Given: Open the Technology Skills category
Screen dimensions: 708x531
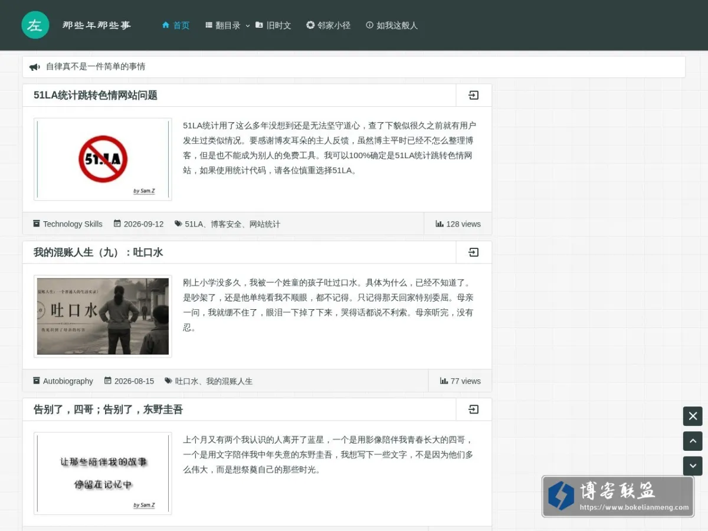Looking at the screenshot, I should [x=73, y=224].
